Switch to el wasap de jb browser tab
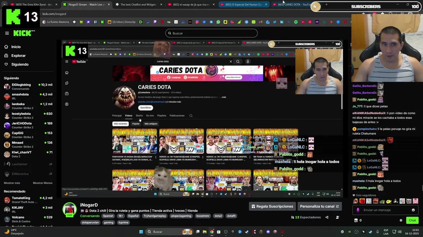This screenshot has width=423, height=237. tap(191, 5)
